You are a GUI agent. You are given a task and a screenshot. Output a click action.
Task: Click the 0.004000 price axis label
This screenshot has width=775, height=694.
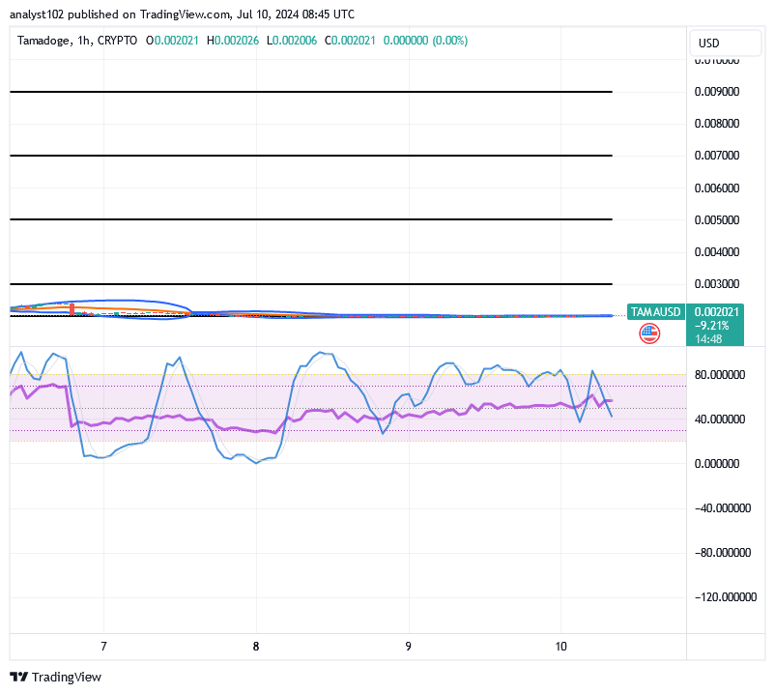pos(717,252)
